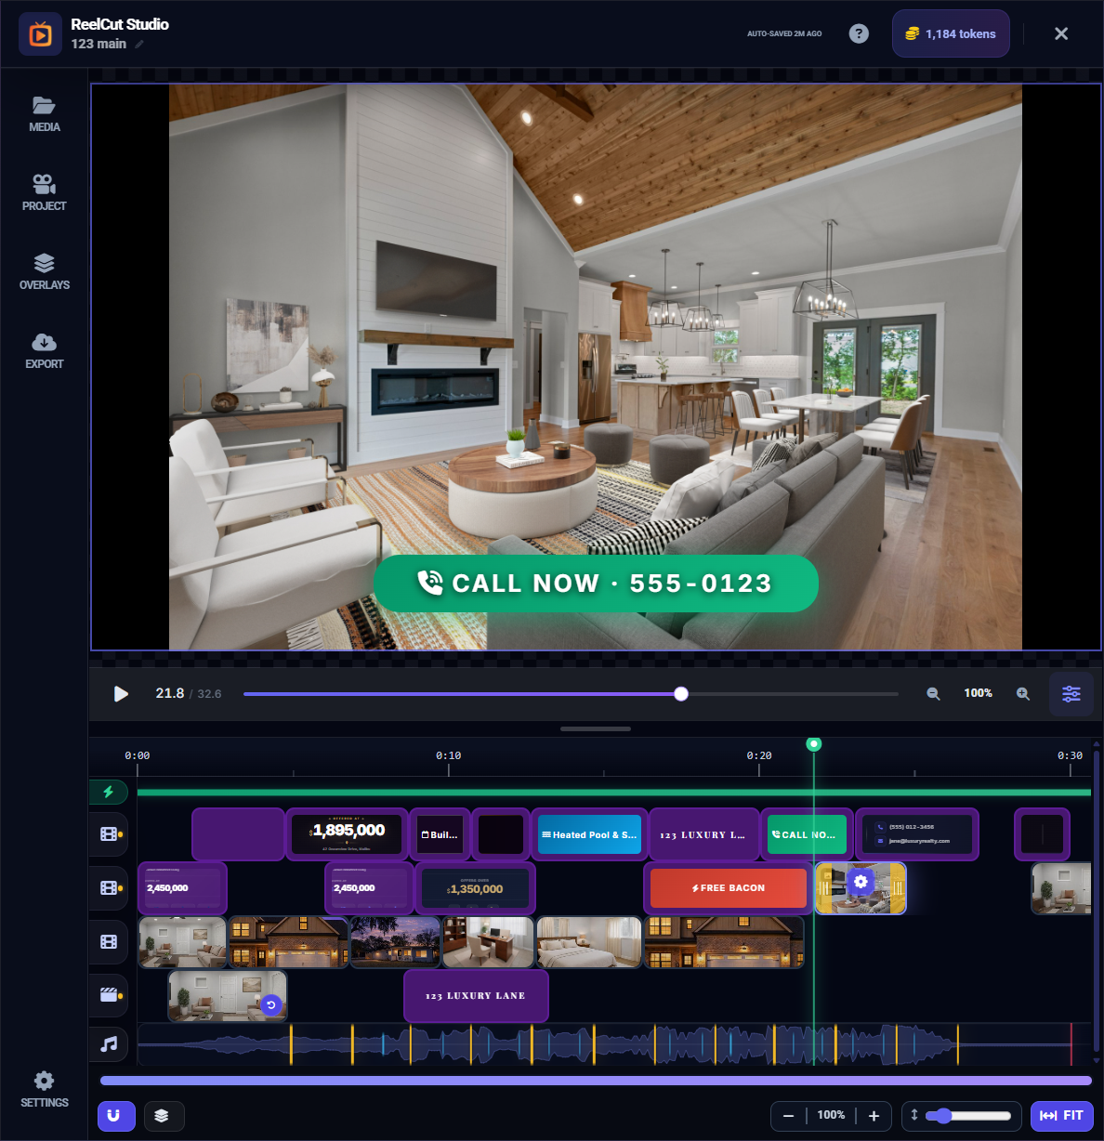Click the 1,184 tokens counter
The height and width of the screenshot is (1141, 1104).
[951, 33]
